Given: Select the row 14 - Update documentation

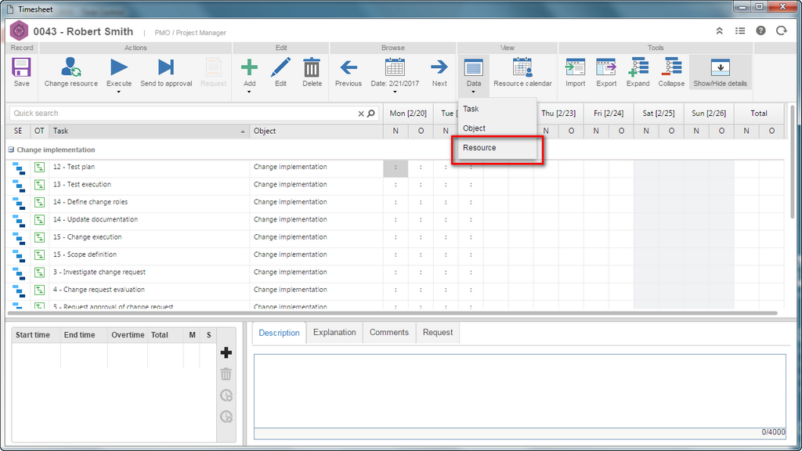Looking at the screenshot, I should (395, 220).
